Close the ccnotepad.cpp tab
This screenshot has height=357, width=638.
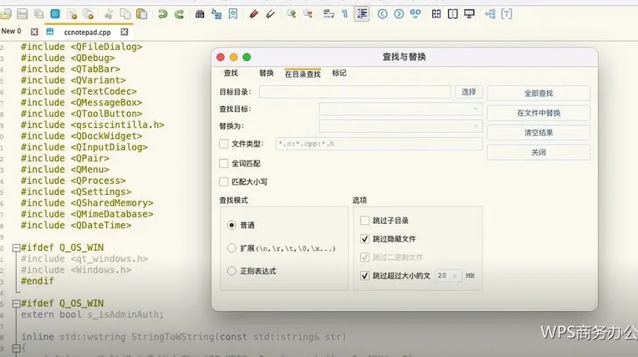[124, 32]
